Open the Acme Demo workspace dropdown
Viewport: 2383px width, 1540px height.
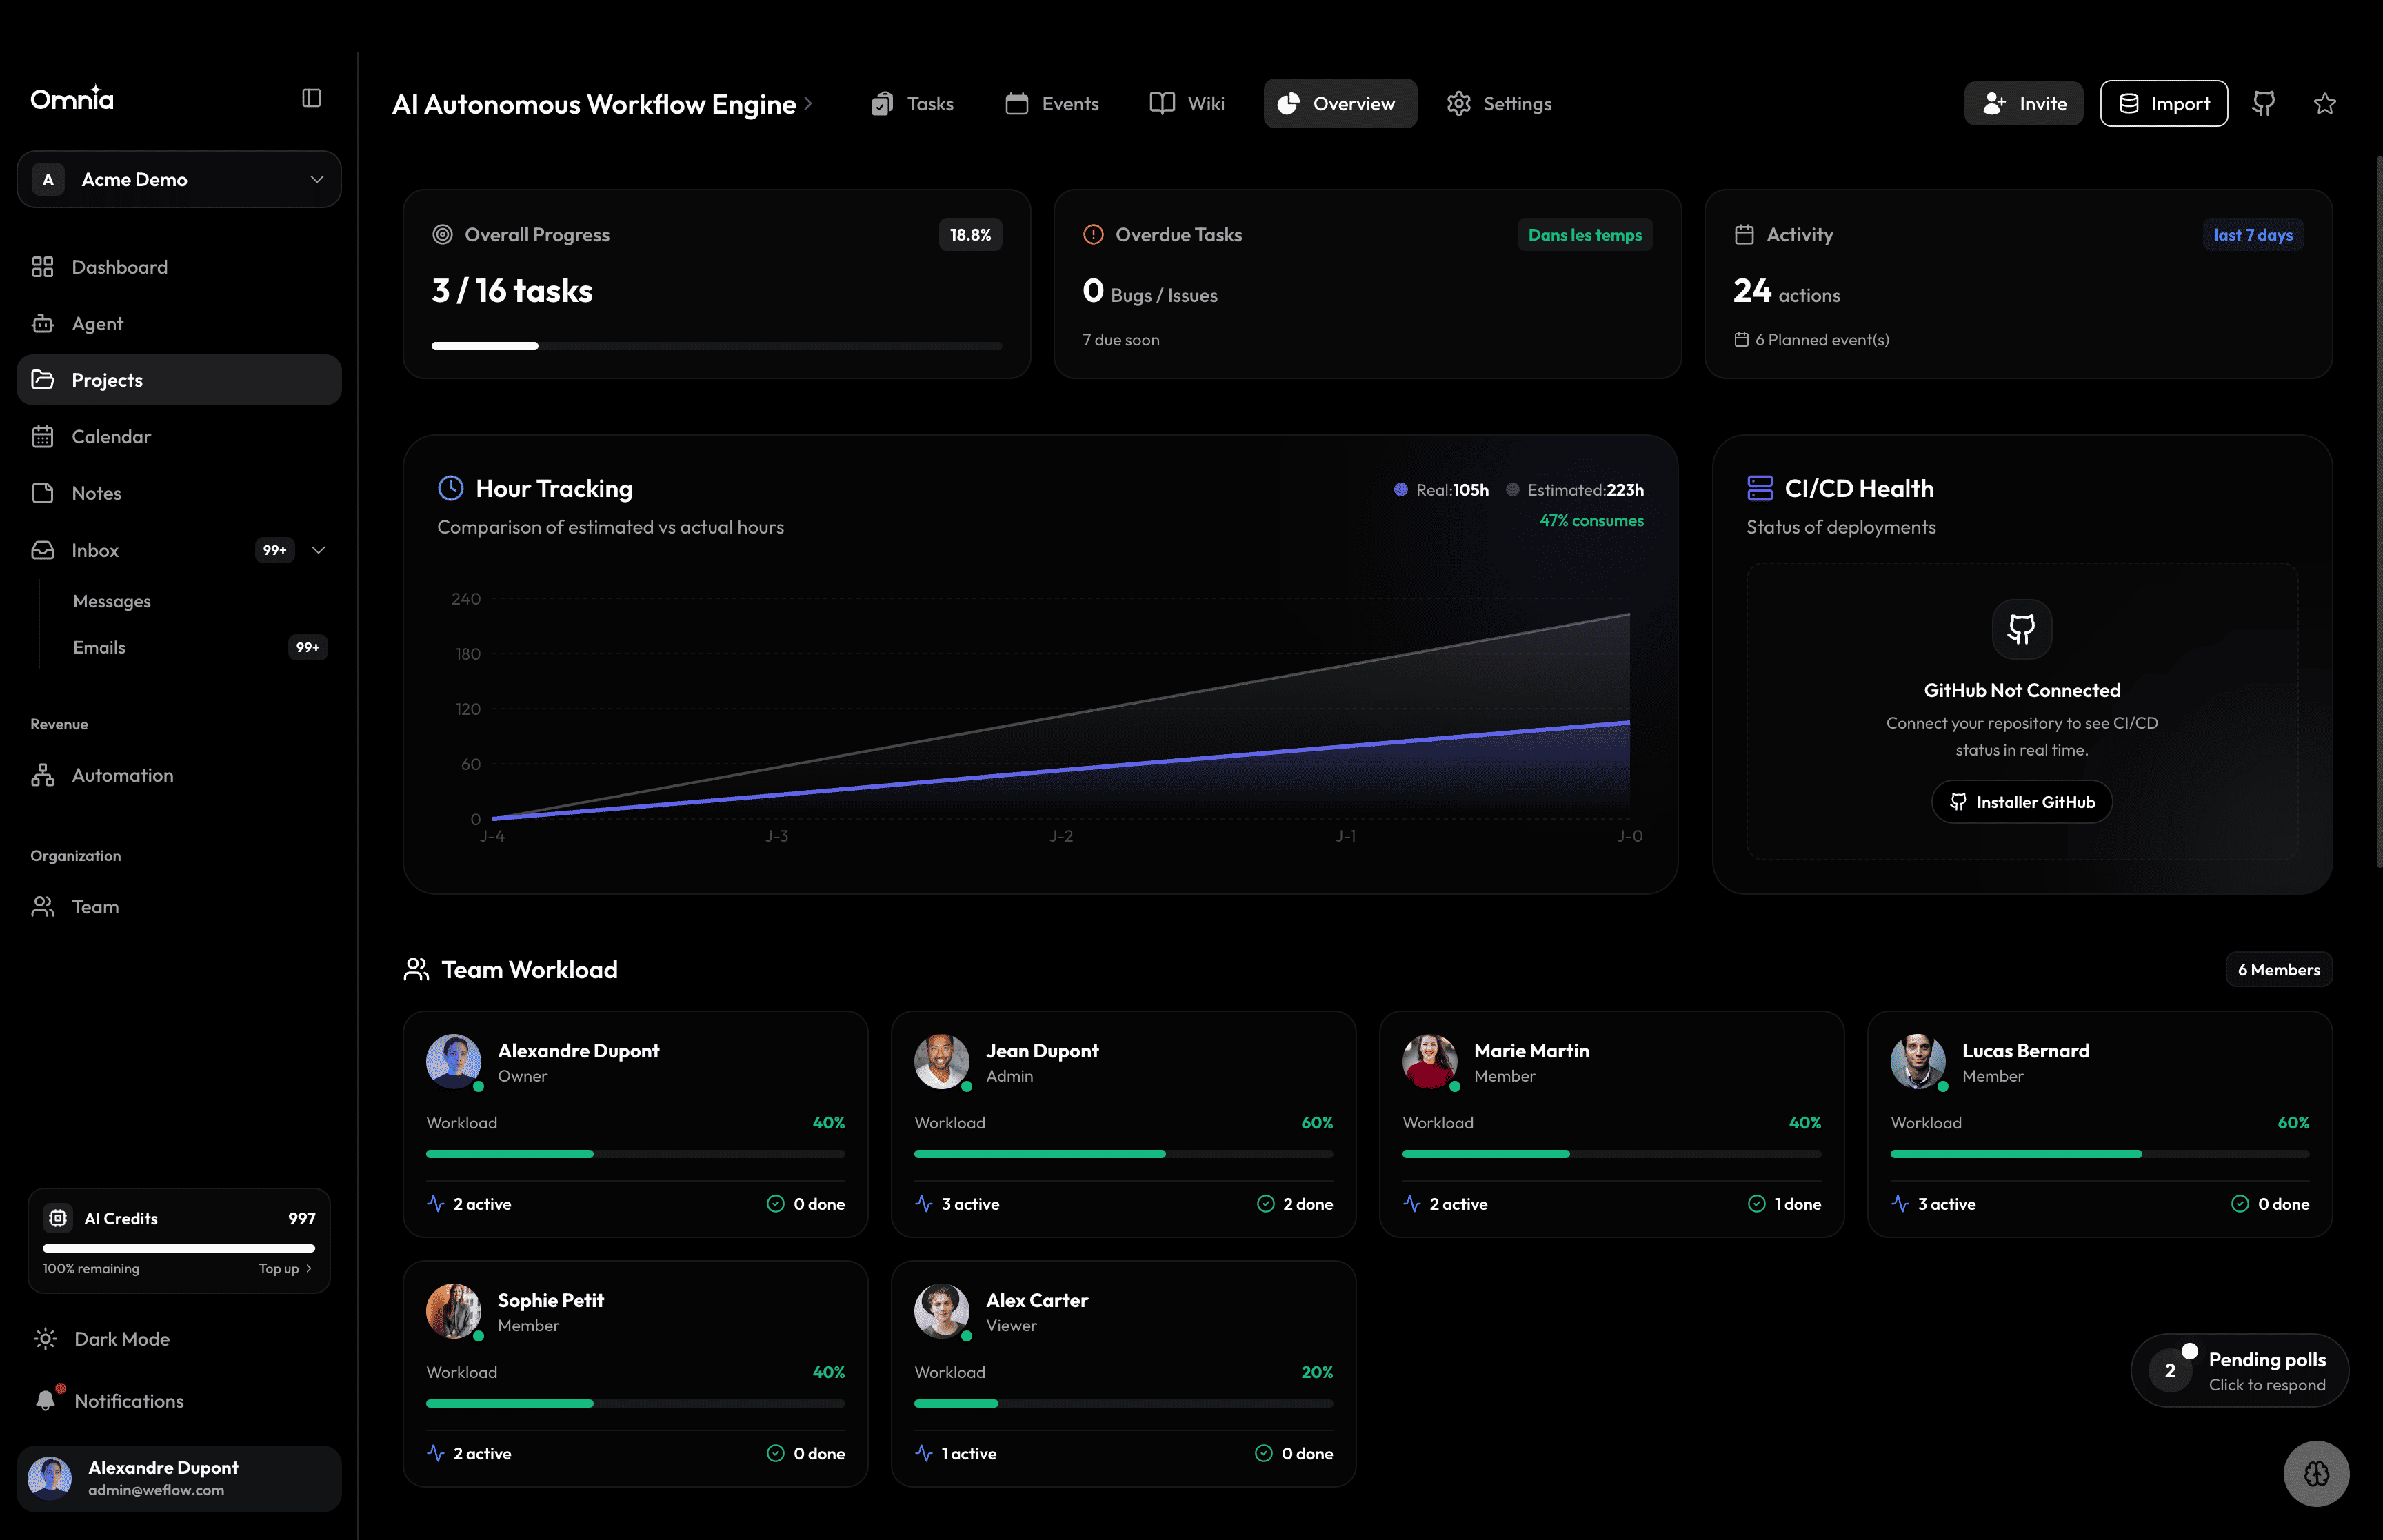point(179,179)
